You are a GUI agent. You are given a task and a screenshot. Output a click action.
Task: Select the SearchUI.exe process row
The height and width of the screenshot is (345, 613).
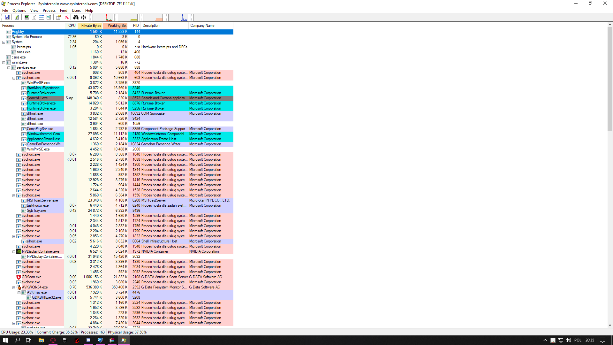[x=117, y=98]
